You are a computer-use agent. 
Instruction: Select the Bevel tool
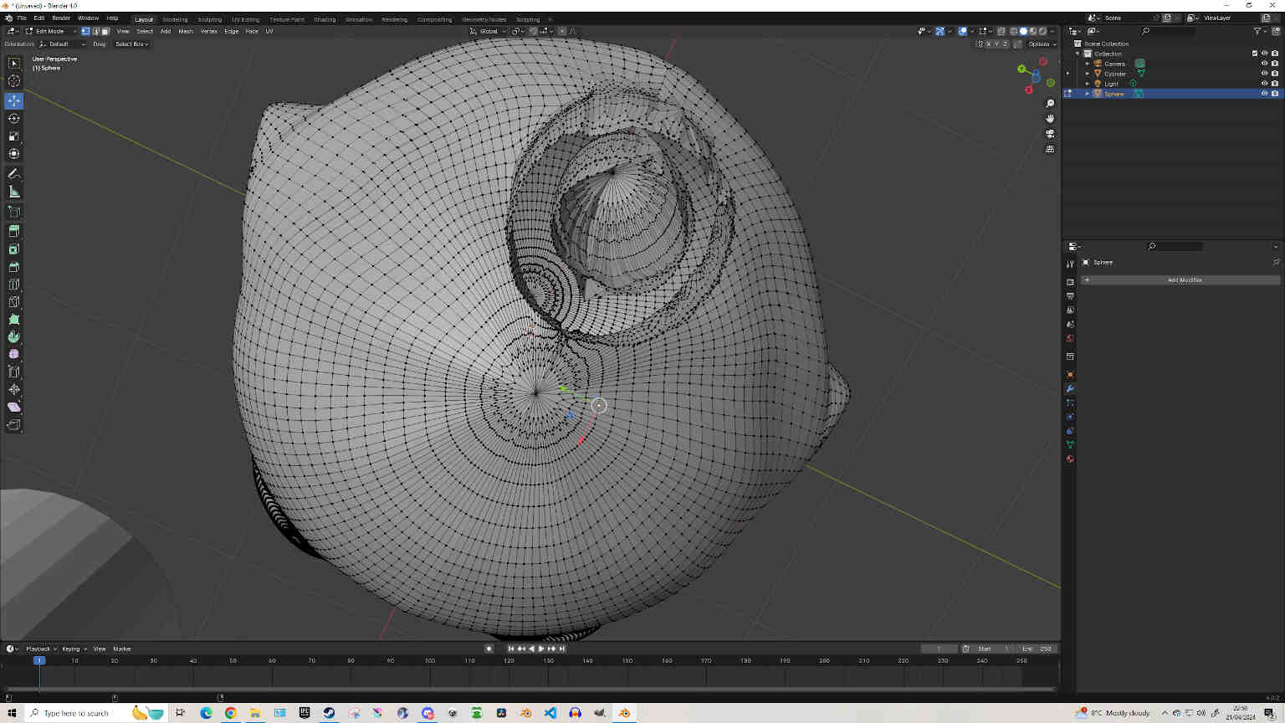(14, 267)
